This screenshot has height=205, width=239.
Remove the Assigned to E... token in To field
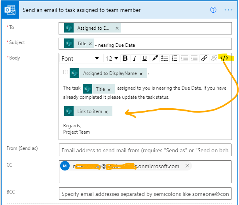(x=117, y=29)
